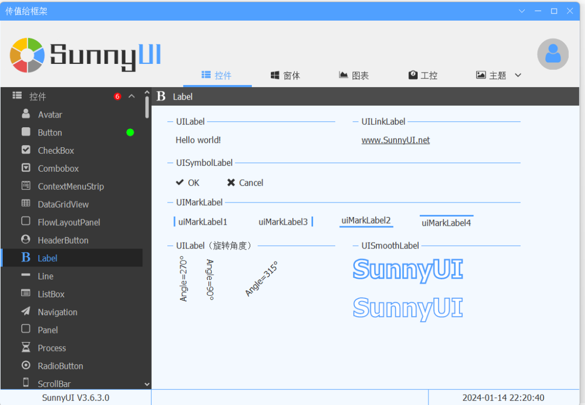585x405 pixels.
Task: Switch to the 图表 tab
Action: pyautogui.click(x=354, y=75)
